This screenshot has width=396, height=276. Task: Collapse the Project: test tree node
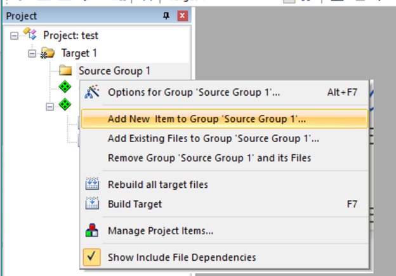[x=14, y=36]
